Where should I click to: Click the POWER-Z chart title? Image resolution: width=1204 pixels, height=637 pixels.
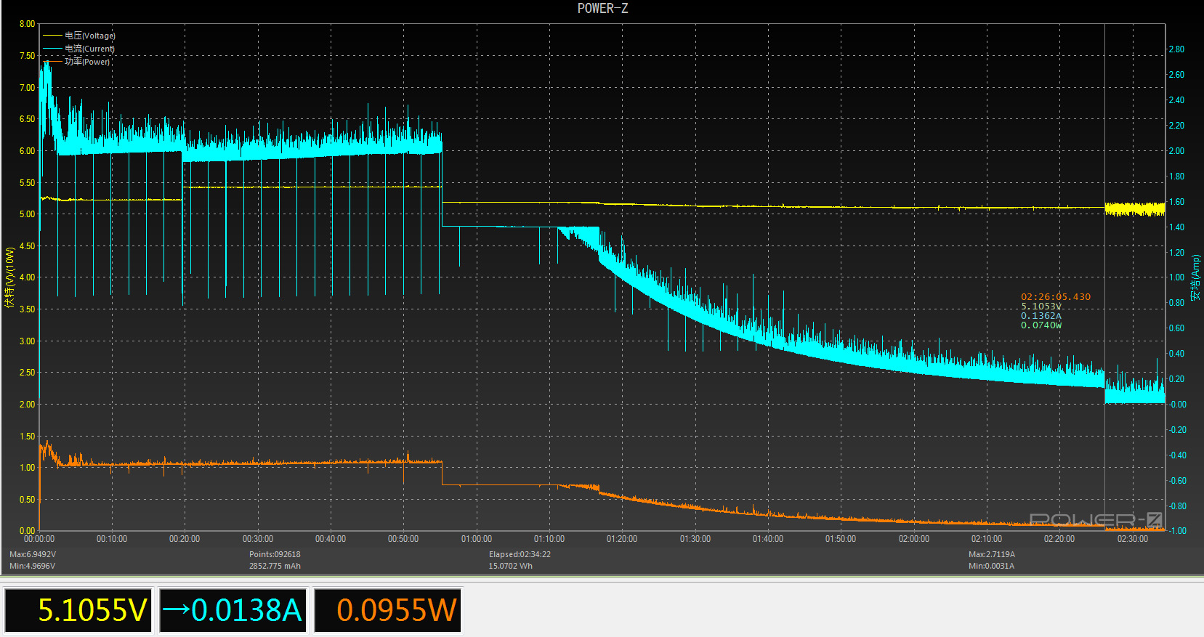(x=602, y=9)
